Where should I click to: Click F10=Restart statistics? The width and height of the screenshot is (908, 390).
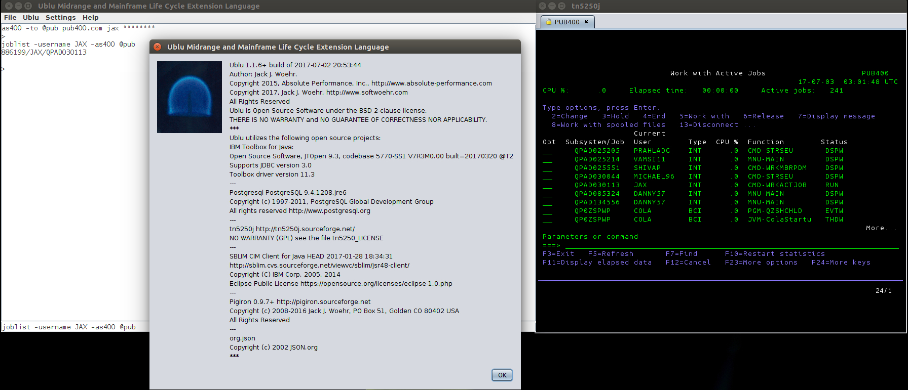[775, 254]
